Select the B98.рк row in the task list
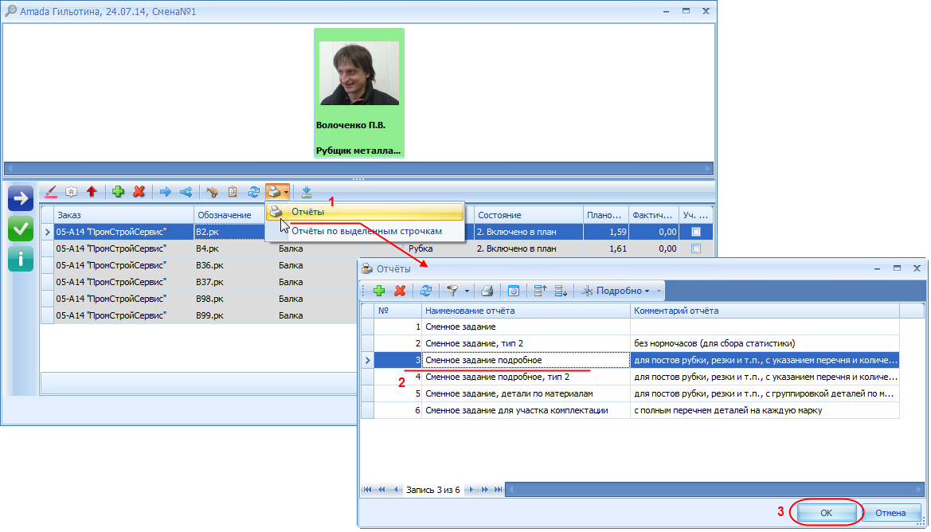The height and width of the screenshot is (532, 931). click(200, 299)
